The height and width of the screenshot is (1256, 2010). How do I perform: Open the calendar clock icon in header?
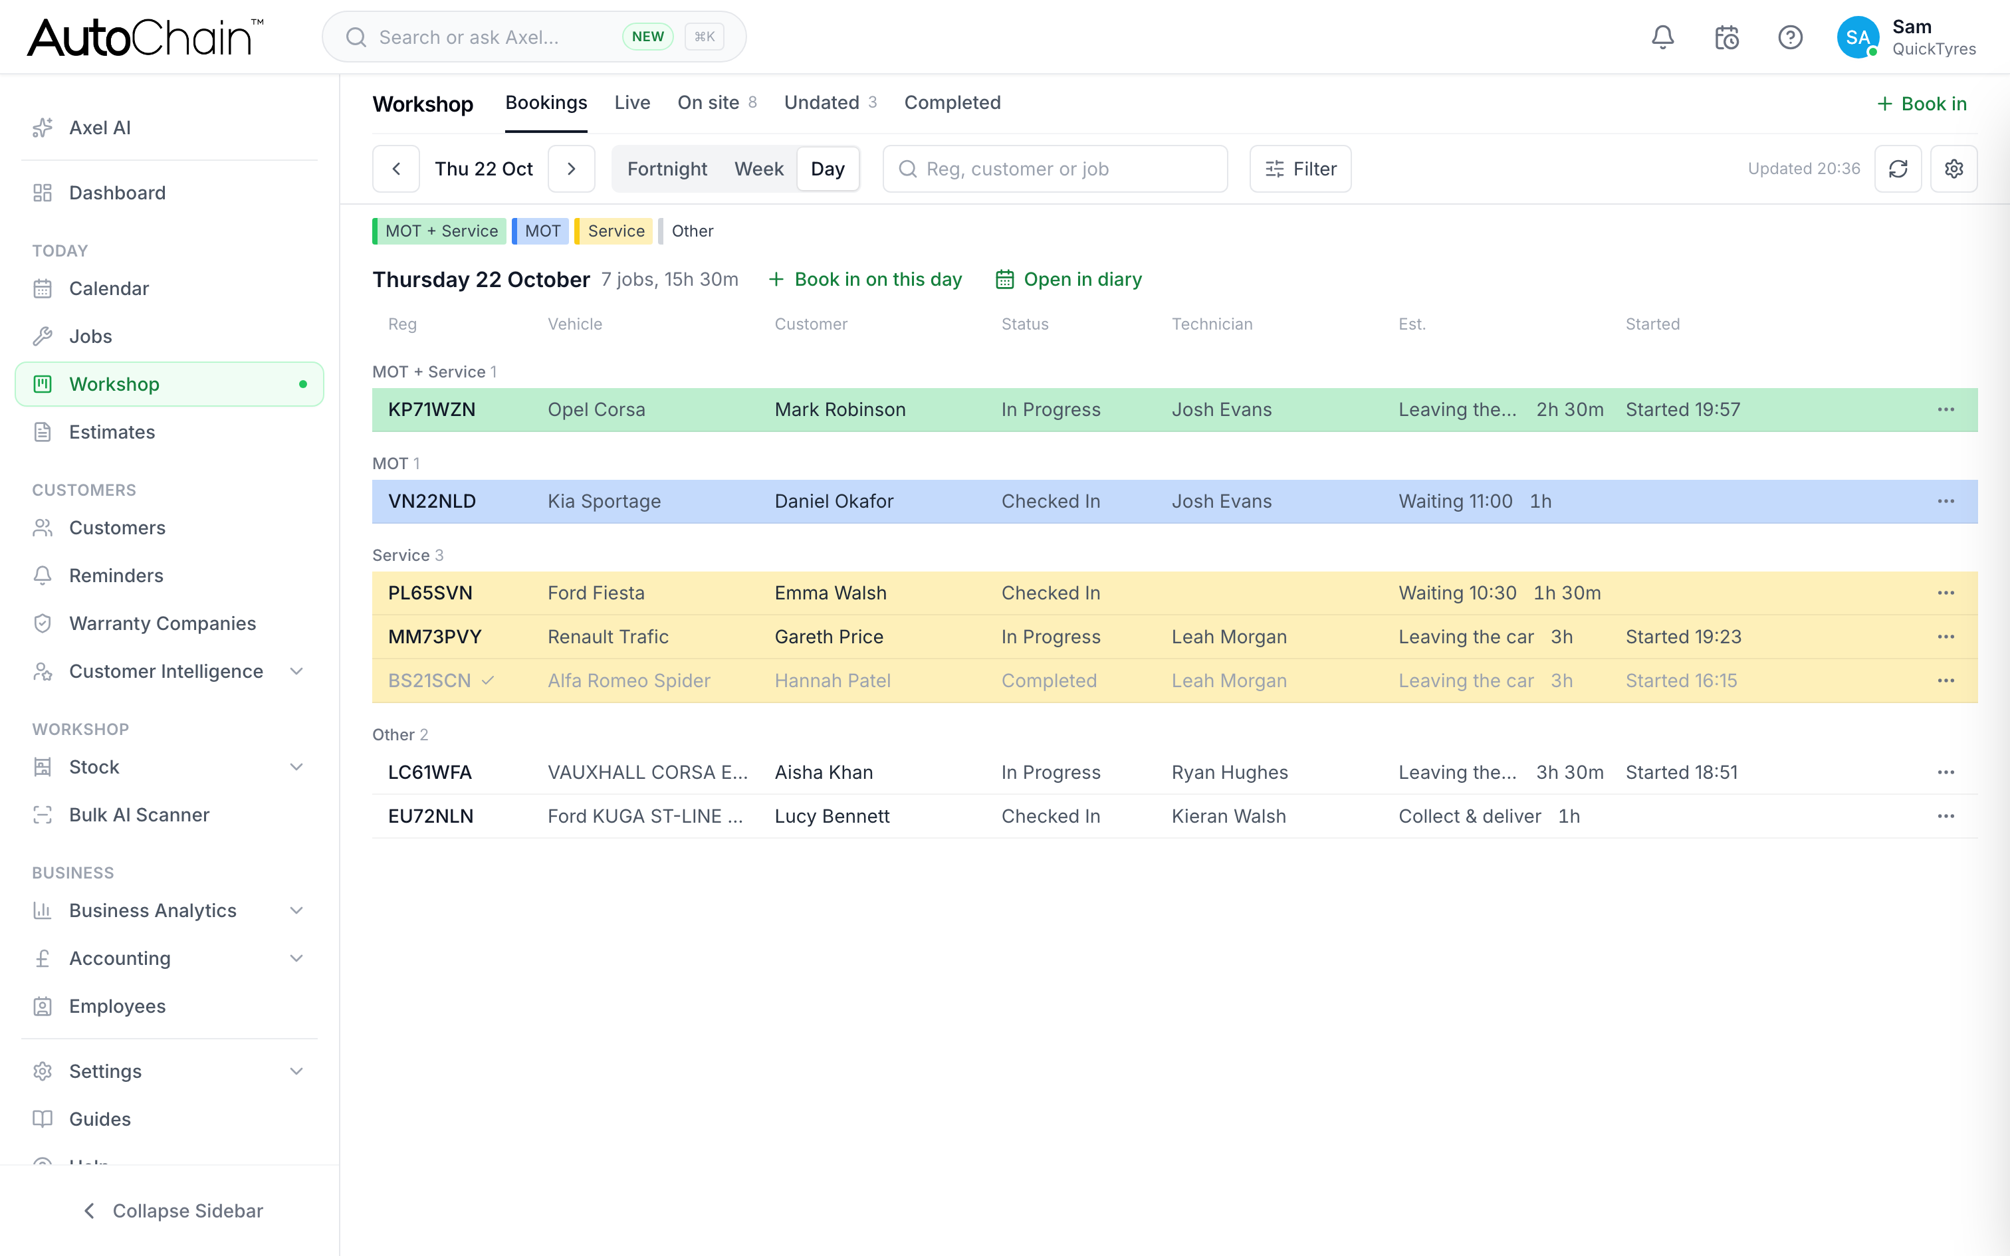1727,37
